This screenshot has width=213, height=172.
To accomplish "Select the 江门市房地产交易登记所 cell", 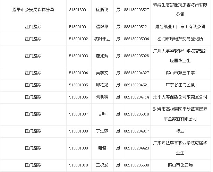I will pyautogui.click(x=180, y=39).
